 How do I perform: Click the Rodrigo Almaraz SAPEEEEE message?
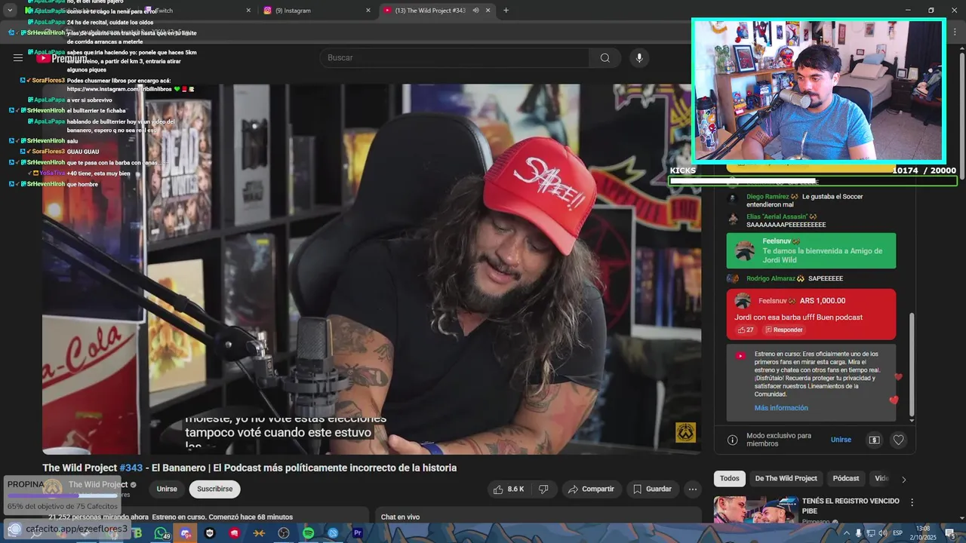[811, 278]
